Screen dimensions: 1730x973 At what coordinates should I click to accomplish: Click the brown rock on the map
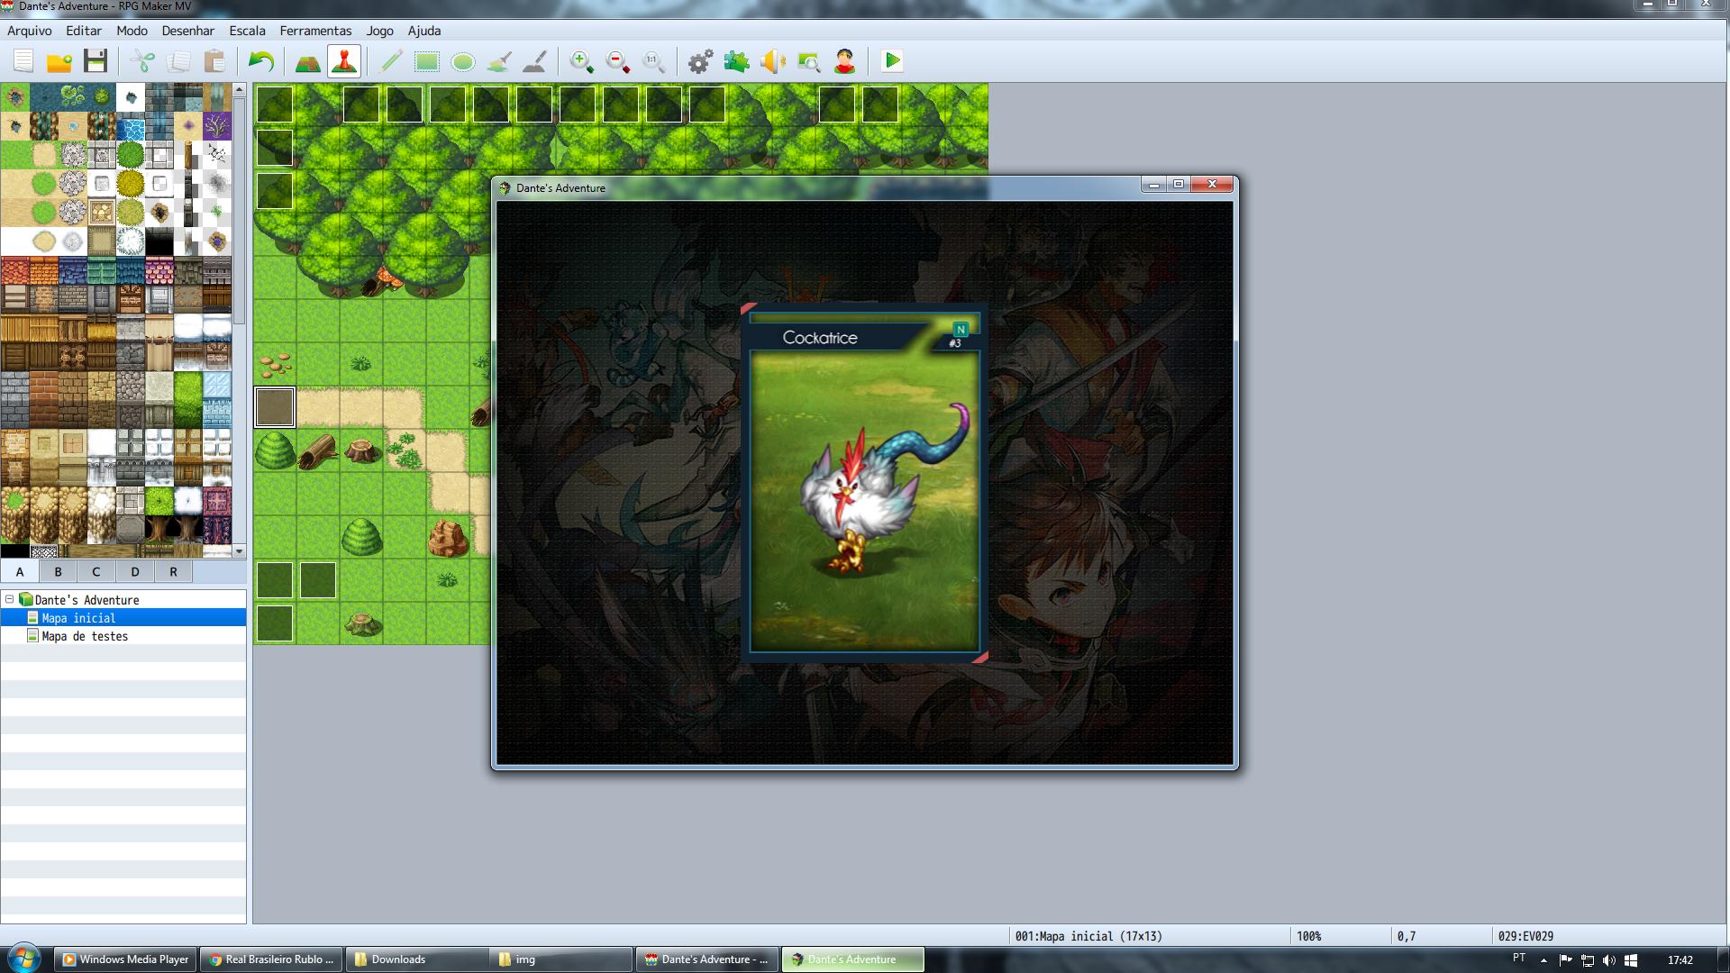point(448,537)
